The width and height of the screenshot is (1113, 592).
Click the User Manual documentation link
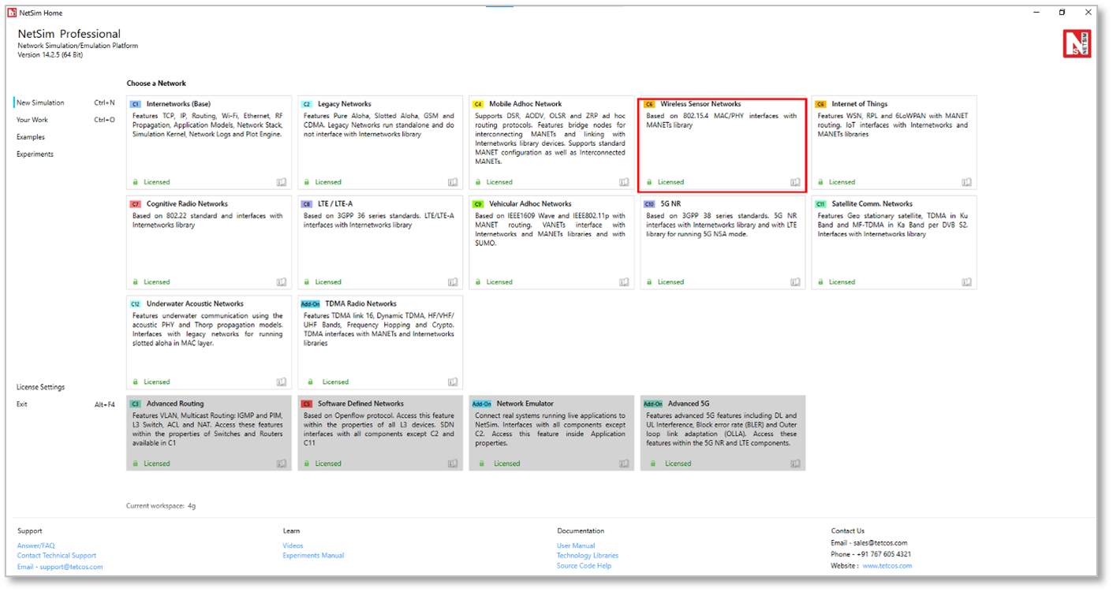pos(576,545)
